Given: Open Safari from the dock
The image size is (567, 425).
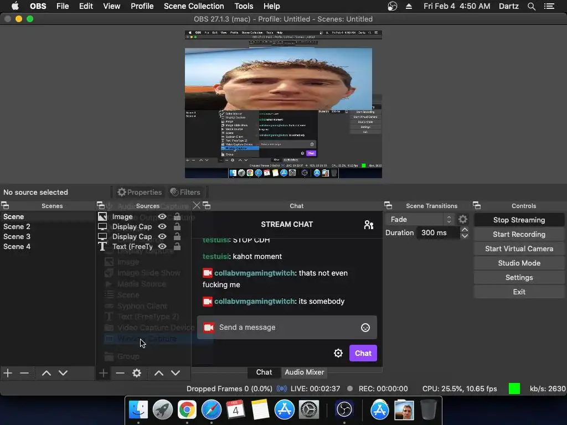Looking at the screenshot, I should click(211, 410).
